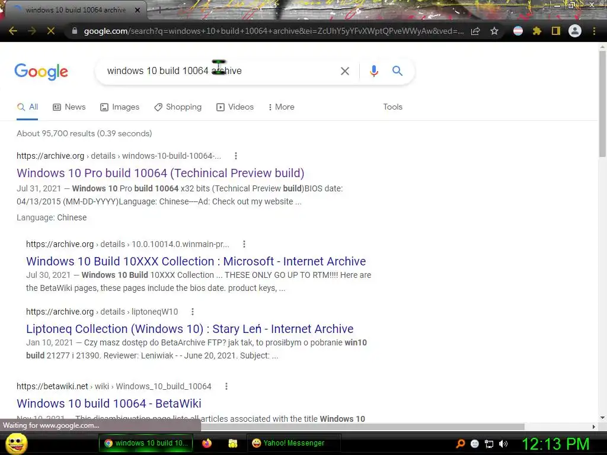Select the windows 10 build 10064 archive tab
607x455 pixels.
click(75, 10)
